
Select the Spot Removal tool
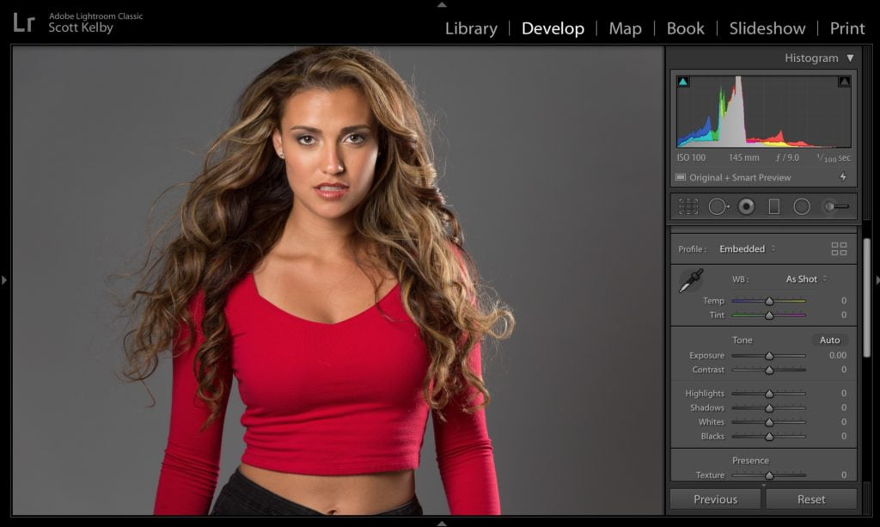pyautogui.click(x=718, y=206)
